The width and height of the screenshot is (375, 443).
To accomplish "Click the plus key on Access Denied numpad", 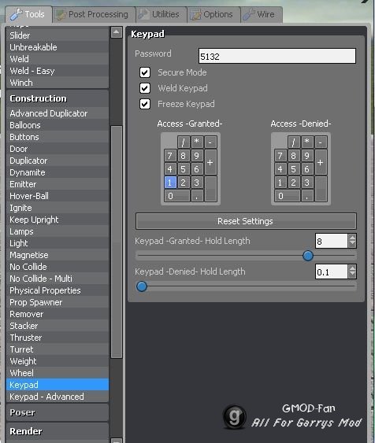I will coord(321,162).
